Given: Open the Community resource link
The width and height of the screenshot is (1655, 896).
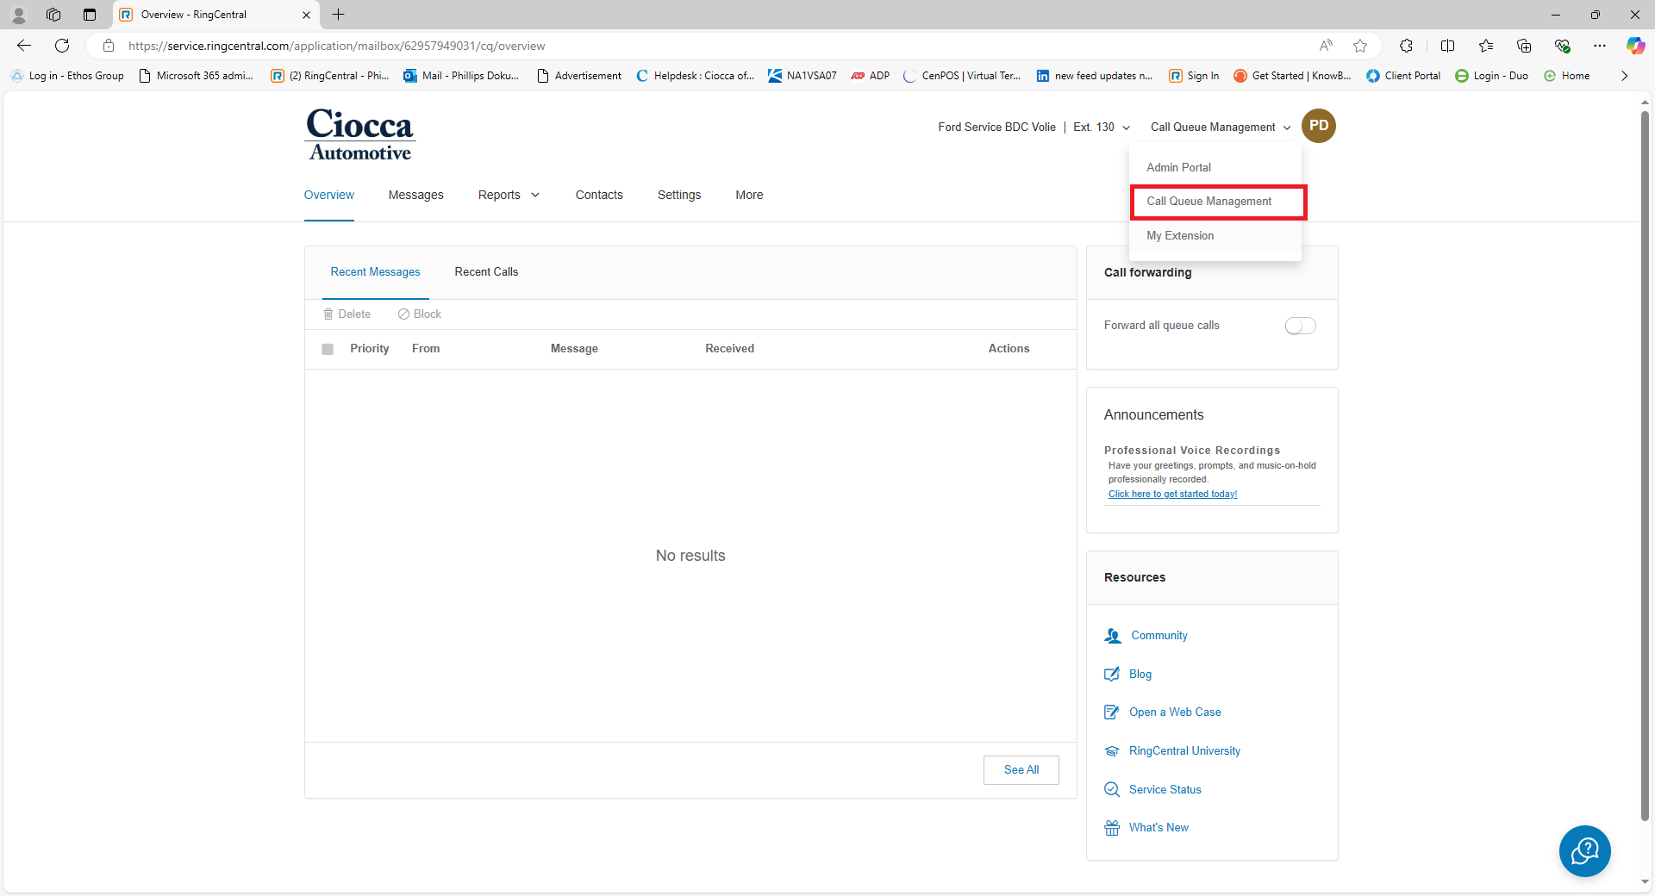Looking at the screenshot, I should point(1159,636).
